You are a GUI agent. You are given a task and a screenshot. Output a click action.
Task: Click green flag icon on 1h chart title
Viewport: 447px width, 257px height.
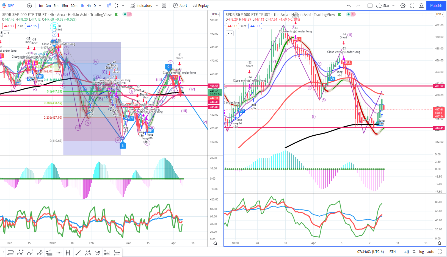pos(340,15)
